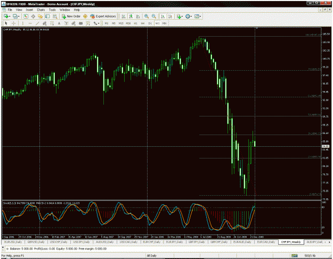Click the Profiles toolbar icon
This screenshot has height=259, width=333.
pos(15,16)
